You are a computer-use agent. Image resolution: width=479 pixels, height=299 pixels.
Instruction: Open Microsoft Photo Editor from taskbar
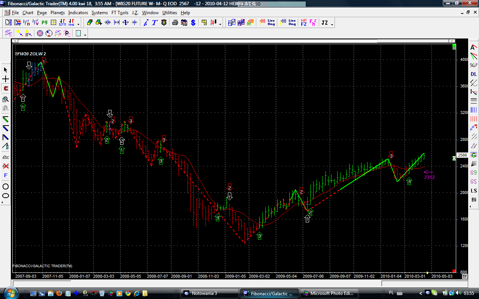(x=330, y=293)
